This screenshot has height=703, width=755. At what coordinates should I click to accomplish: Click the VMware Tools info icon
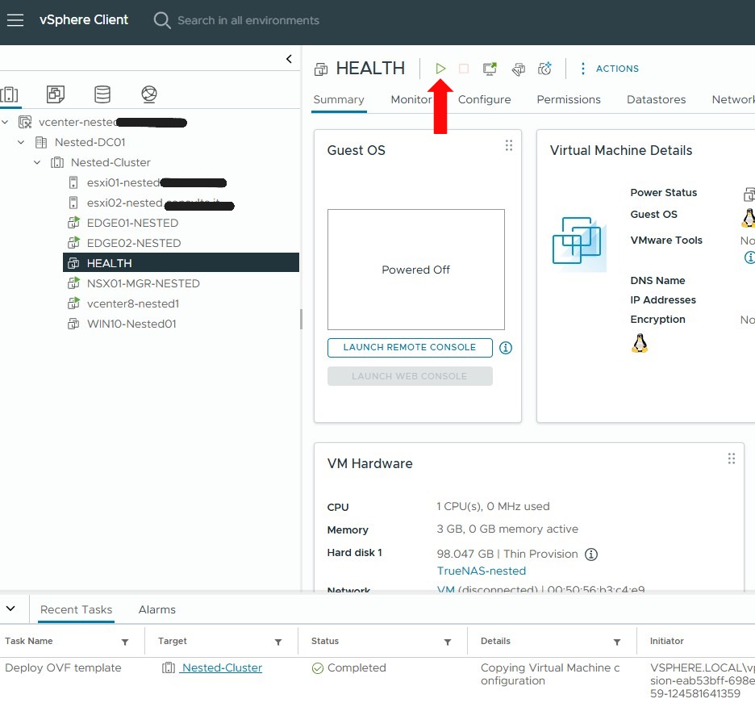tap(749, 257)
